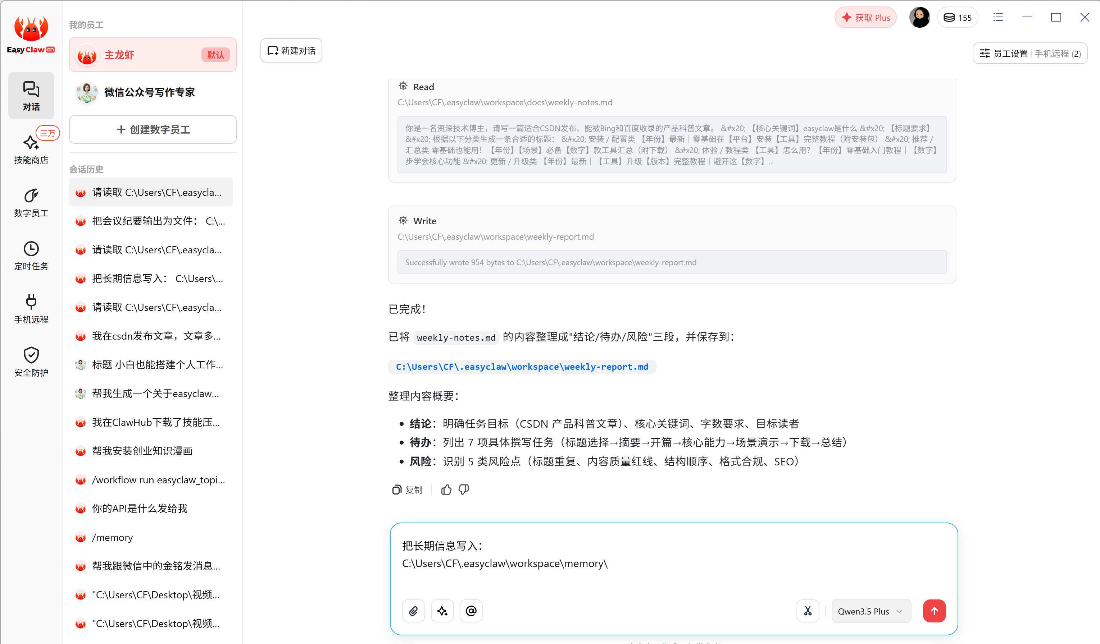Image resolution: width=1100 pixels, height=644 pixels.
Task: Click the 默认 default badge
Action: click(215, 55)
